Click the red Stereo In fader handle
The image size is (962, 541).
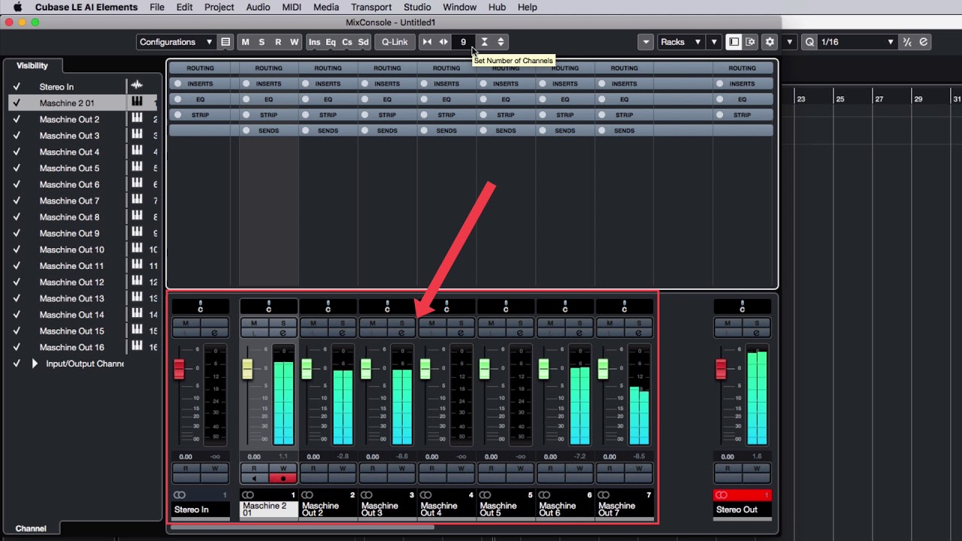pos(179,369)
